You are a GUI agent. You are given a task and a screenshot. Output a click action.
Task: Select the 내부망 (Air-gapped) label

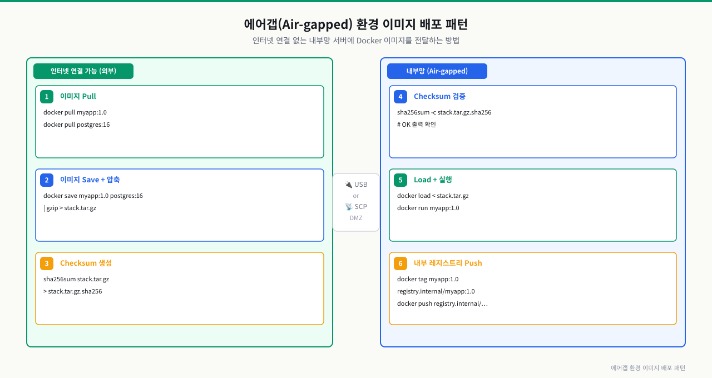pyautogui.click(x=437, y=71)
